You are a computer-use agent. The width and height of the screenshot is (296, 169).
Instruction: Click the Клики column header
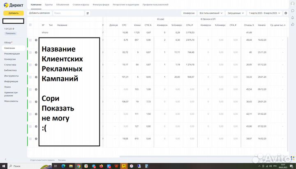click(x=137, y=25)
